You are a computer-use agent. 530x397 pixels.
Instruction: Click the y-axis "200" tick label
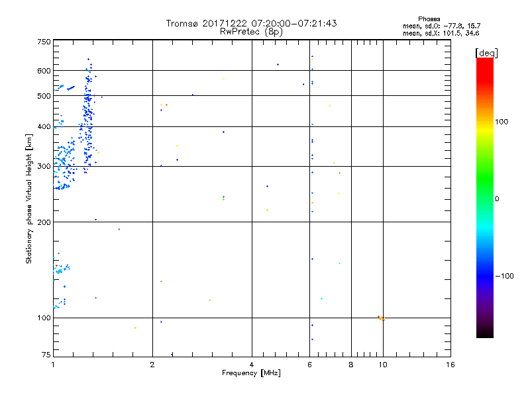coord(44,222)
